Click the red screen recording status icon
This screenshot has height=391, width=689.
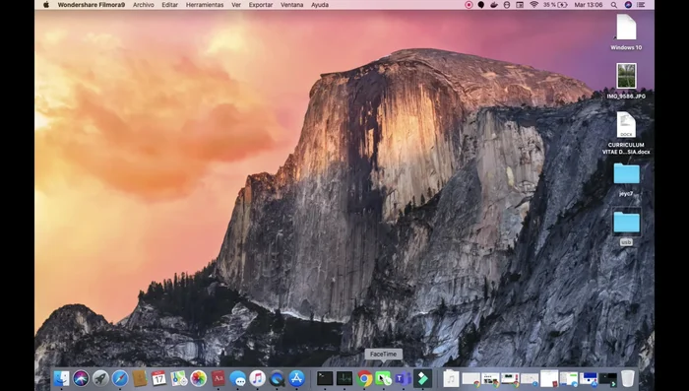[x=469, y=5]
